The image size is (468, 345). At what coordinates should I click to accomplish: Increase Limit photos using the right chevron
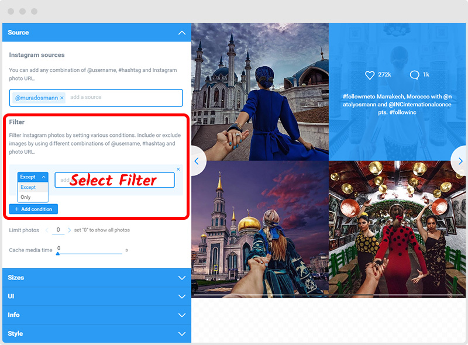[x=68, y=230]
